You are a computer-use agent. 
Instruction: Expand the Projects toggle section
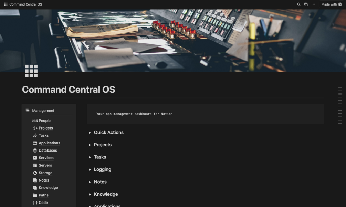coord(90,145)
